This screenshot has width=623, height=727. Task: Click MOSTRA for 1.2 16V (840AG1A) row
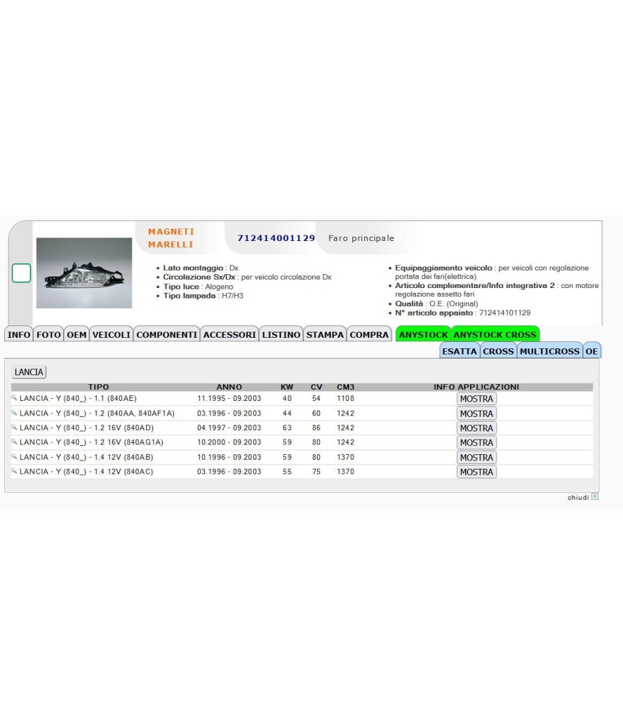[x=476, y=442]
